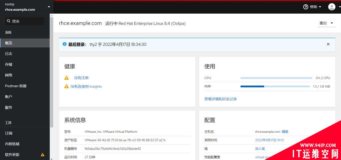Image resolution: width=341 pixels, height=160 pixels.
Task: Click the CPU usage progress bar
Action: tap(276, 78)
